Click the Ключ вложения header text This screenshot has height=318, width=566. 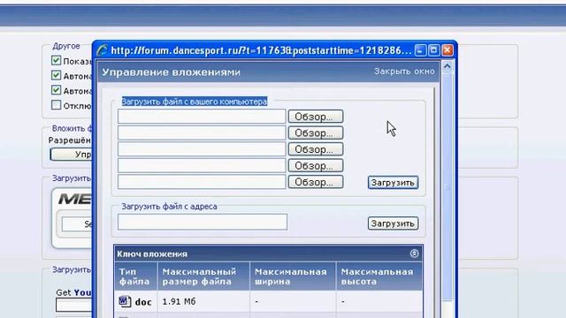152,254
